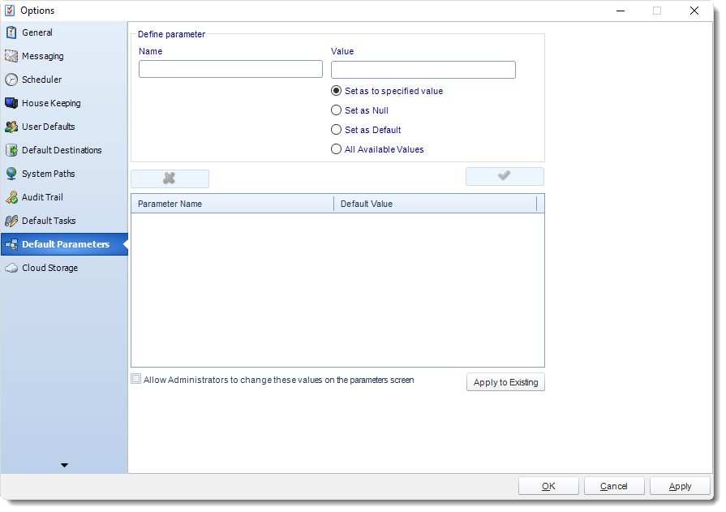
Task: Click the delete parameter X button
Action: [170, 179]
